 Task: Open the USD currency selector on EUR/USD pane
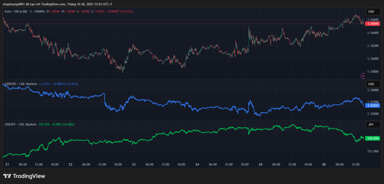[371, 12]
